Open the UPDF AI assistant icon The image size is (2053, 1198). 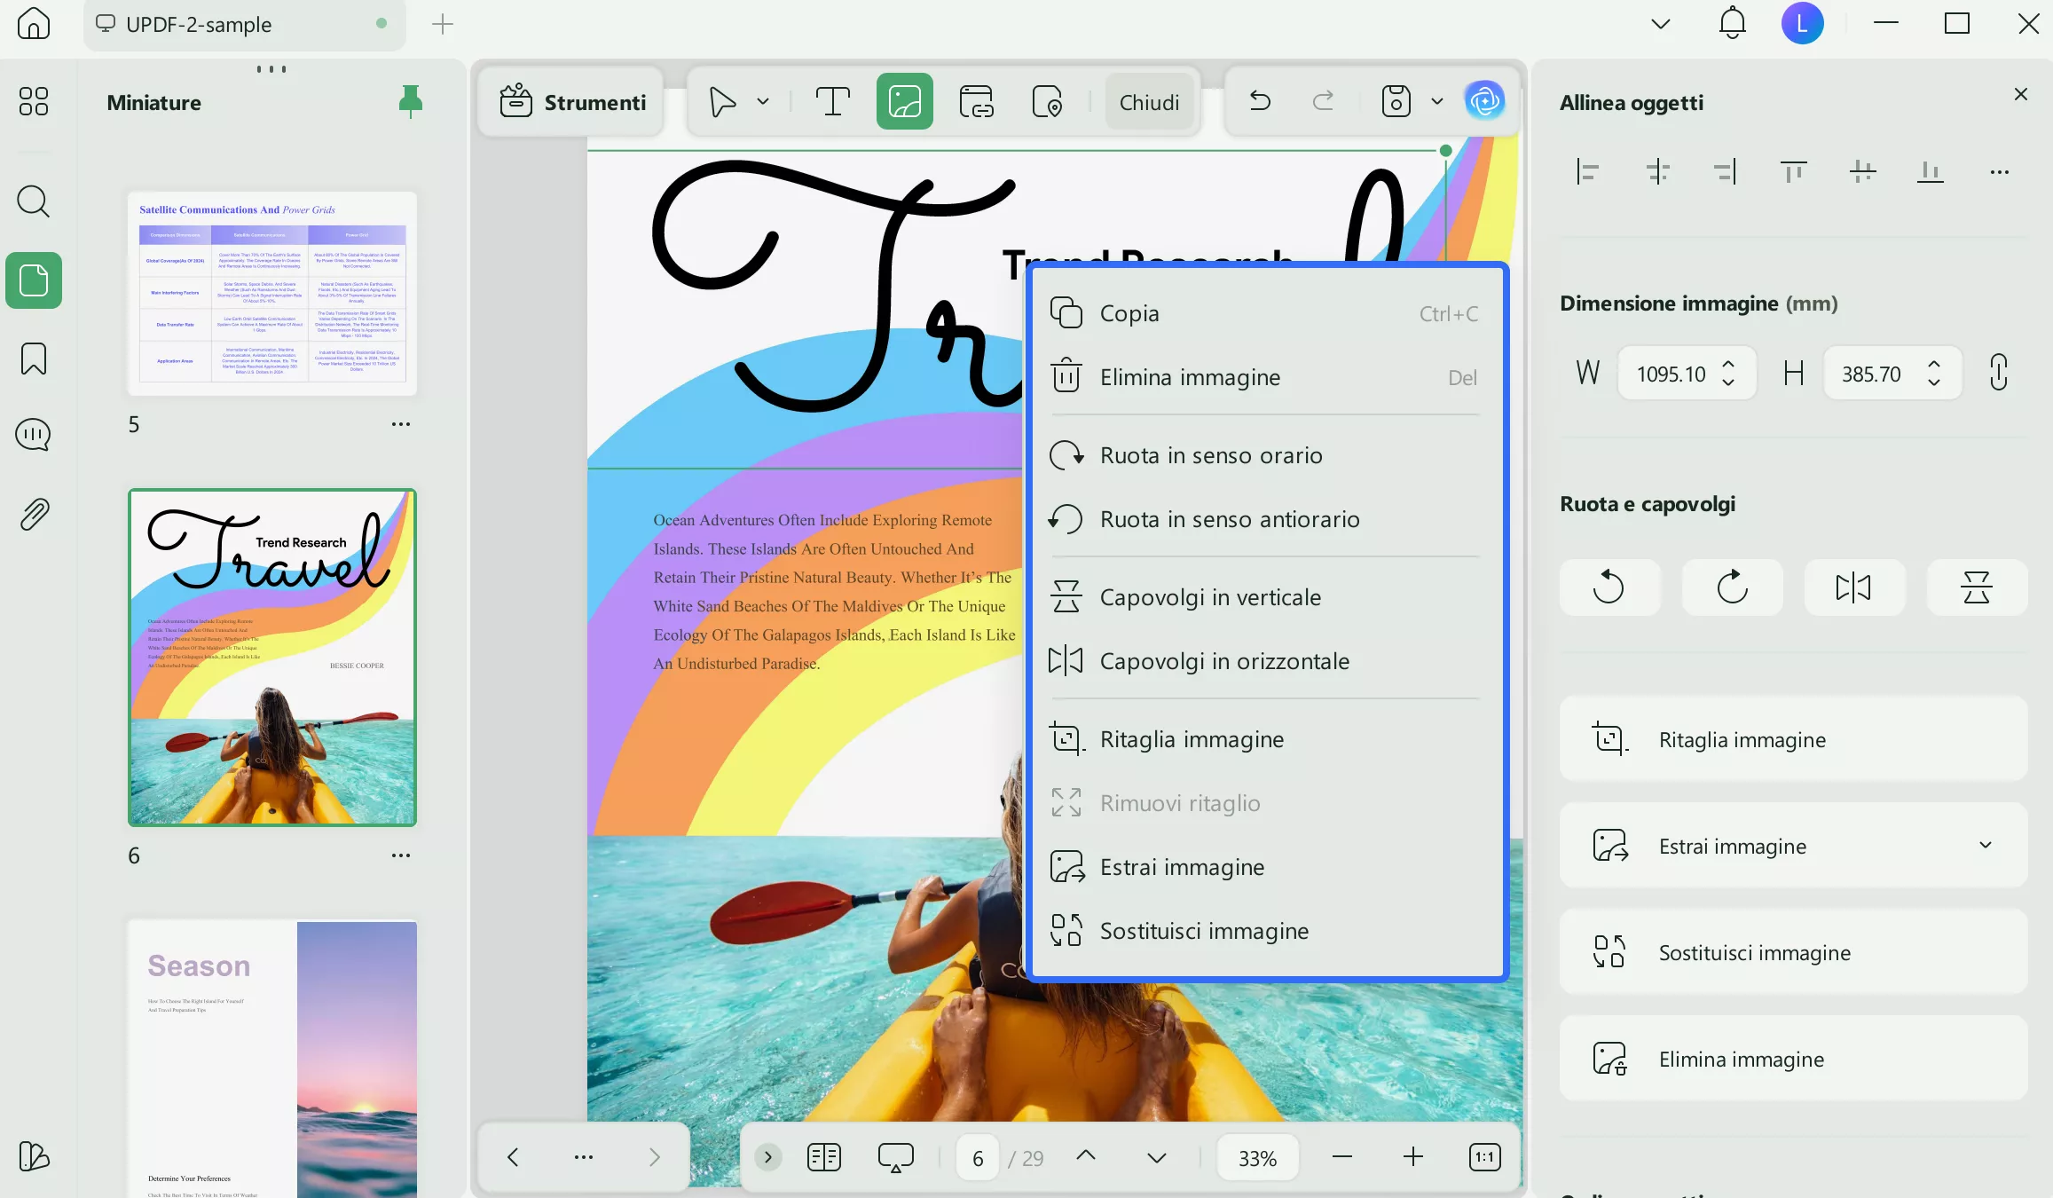click(x=1484, y=101)
